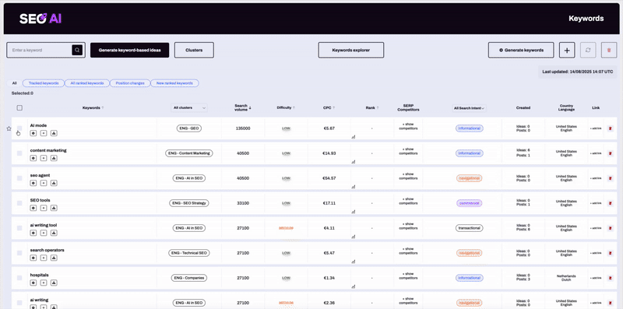Click the red trash icon in toolbar
Screen dimensions: 623x309
(x=609, y=50)
